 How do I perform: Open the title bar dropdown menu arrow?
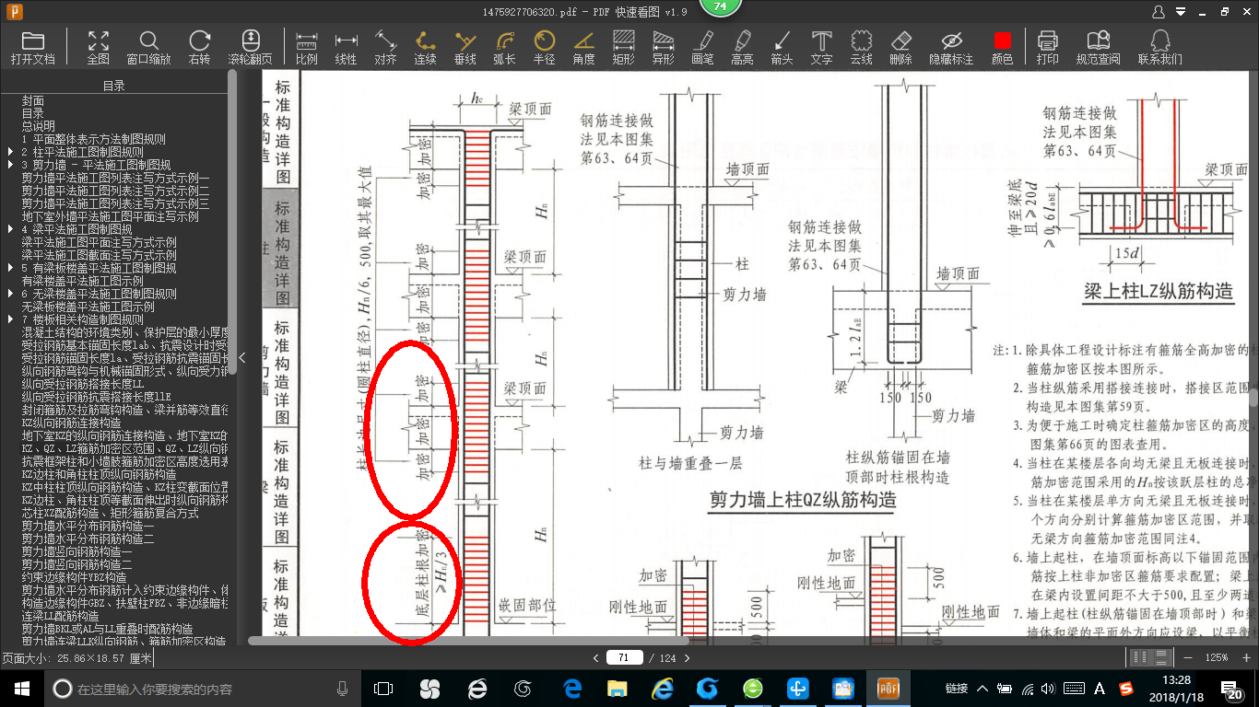[x=1180, y=13]
